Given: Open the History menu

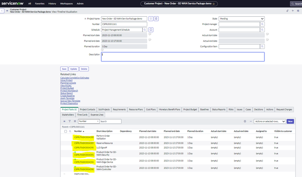Looking at the screenshot, I should [x=52, y=4].
